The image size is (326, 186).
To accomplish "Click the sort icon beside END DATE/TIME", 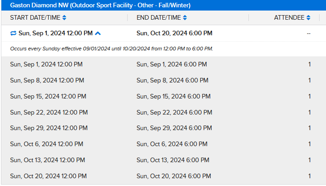I will (x=185, y=18).
